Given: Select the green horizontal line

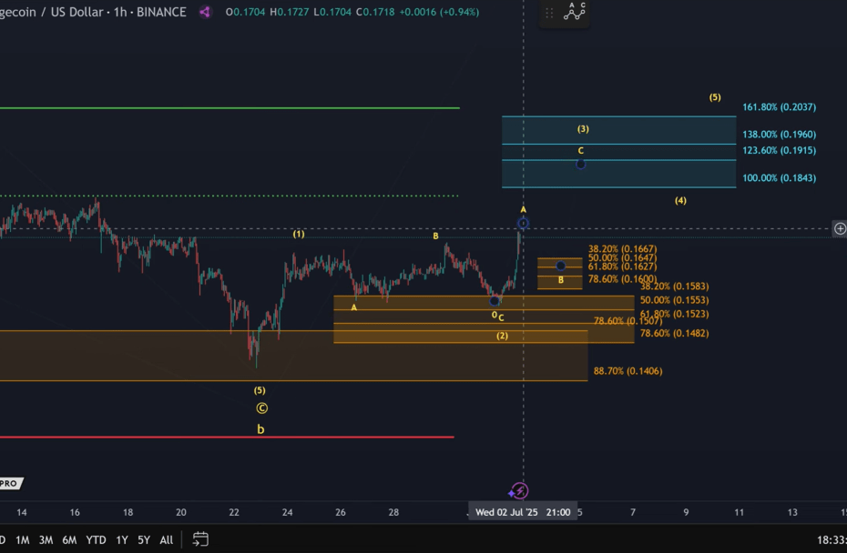Looking at the screenshot, I should (228, 108).
